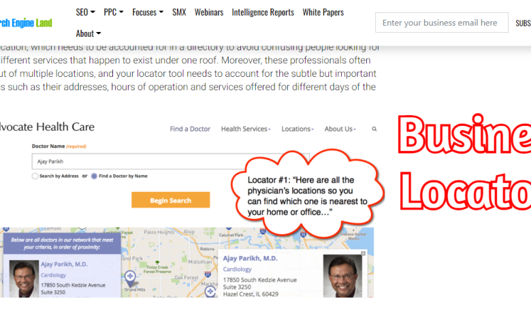Expand the Focuses menu

coord(148,12)
